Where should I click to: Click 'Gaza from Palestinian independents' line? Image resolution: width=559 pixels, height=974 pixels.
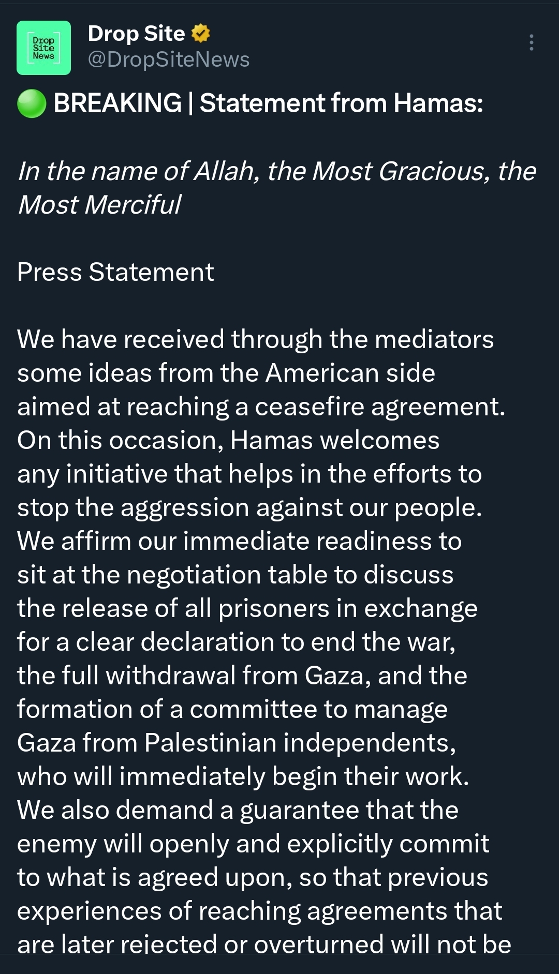pos(236,743)
